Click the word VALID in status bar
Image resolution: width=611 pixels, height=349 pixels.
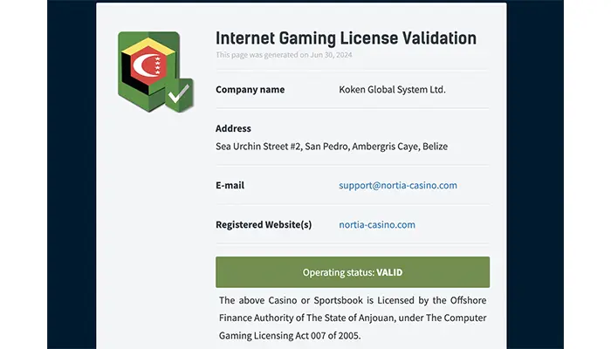[x=389, y=272]
